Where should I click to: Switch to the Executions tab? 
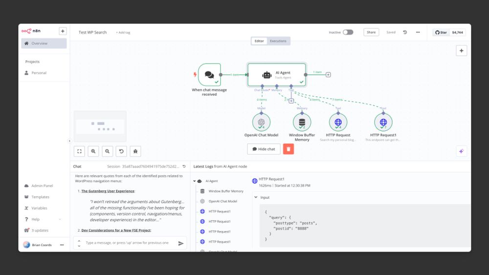(278, 41)
